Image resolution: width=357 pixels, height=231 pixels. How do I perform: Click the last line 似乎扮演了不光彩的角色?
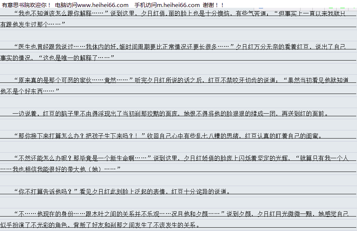[x=100, y=225]
